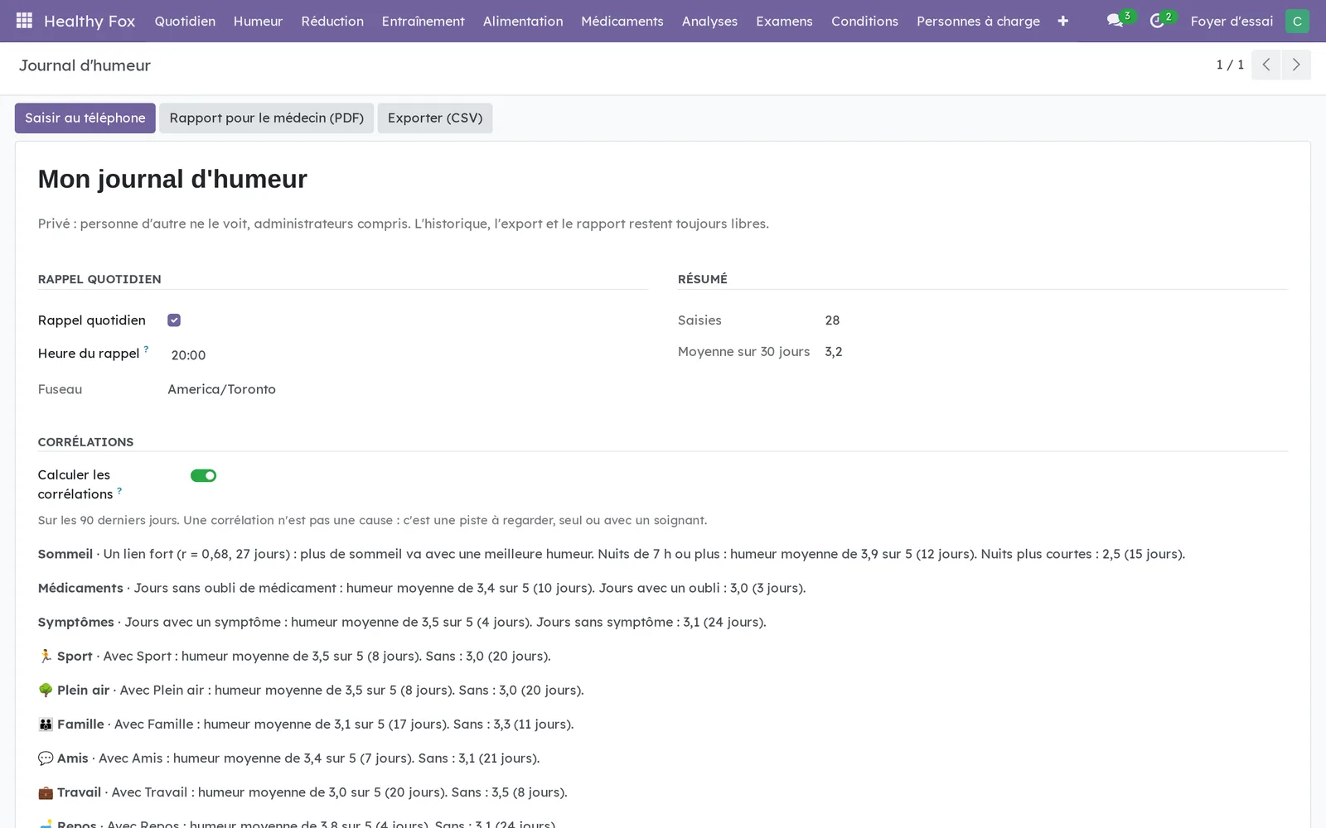Go to next record arrow

tap(1296, 65)
